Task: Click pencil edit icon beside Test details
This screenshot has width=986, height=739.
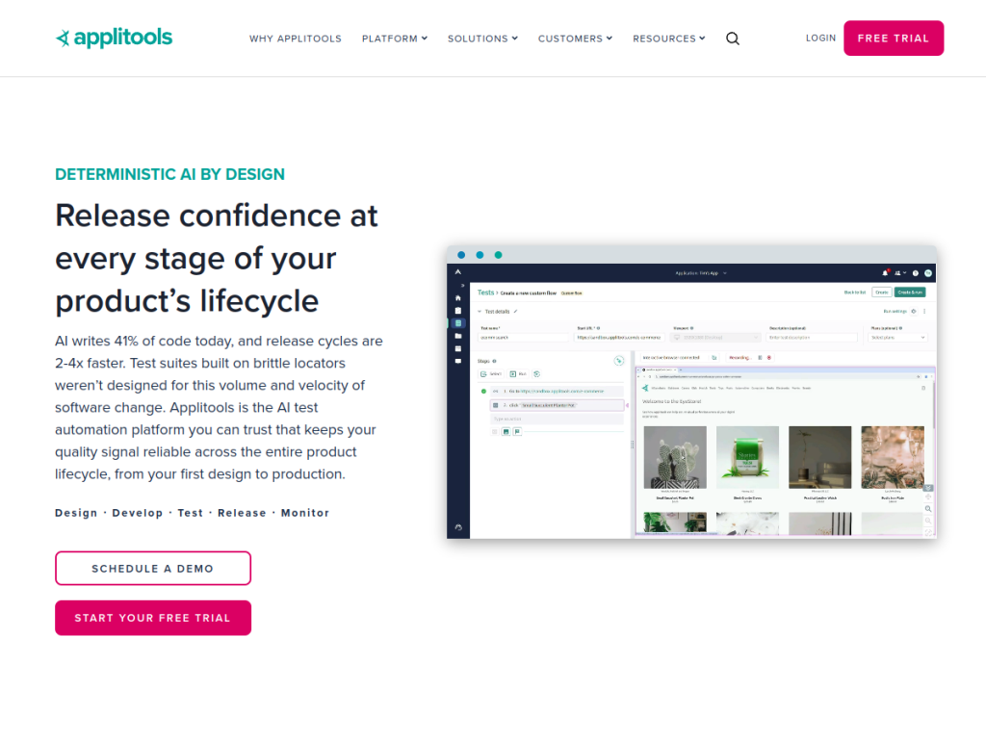Action: (516, 311)
